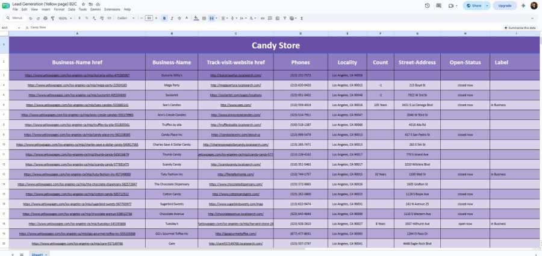
Task: Open the Calibri font dropdown
Action: [126, 18]
